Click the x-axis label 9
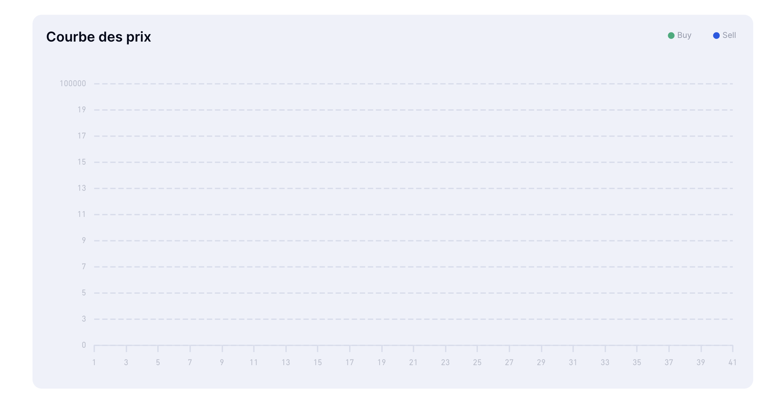The image size is (772, 397). 222,362
